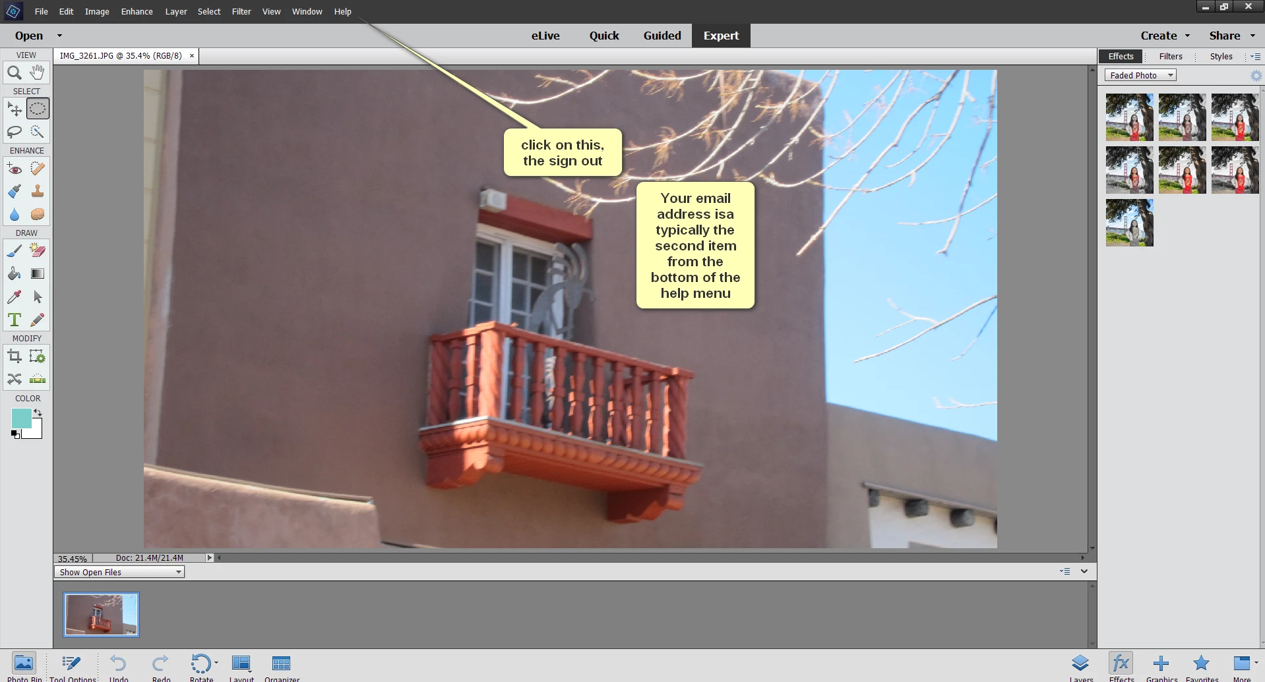Screen dimensions: 1265x682
Task: Select the Quick Selection tool
Action: point(38,132)
